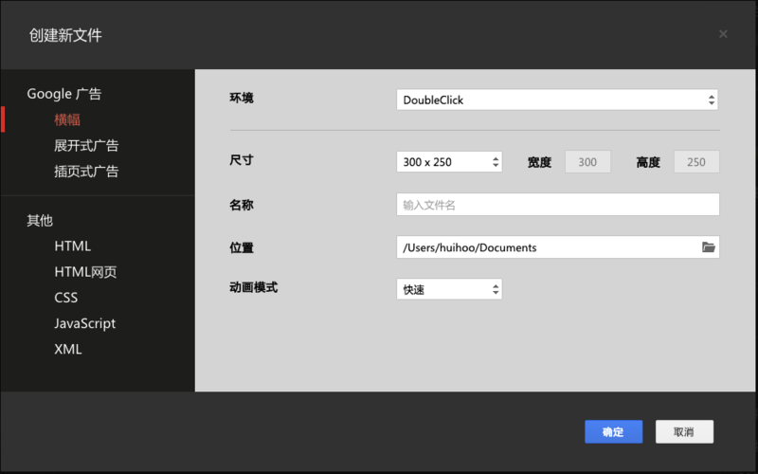Select 插页式广告 from the list
Screen dimensions: 758x474
click(86, 172)
